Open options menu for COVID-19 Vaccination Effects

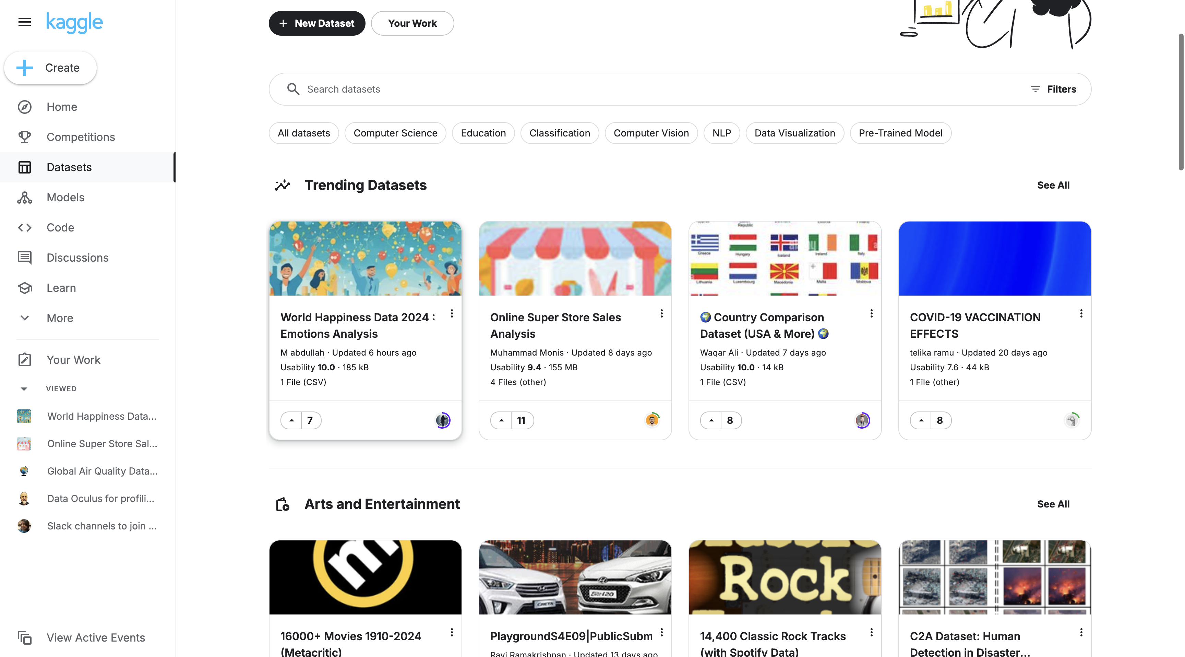click(1081, 313)
